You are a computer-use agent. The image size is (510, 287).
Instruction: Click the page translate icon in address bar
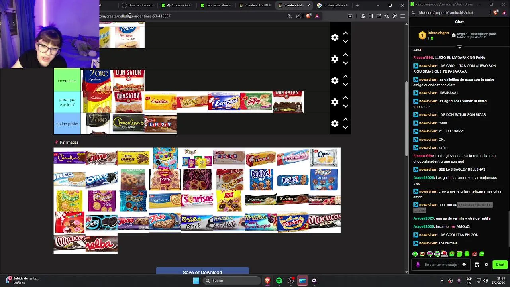pyautogui.click(x=289, y=16)
